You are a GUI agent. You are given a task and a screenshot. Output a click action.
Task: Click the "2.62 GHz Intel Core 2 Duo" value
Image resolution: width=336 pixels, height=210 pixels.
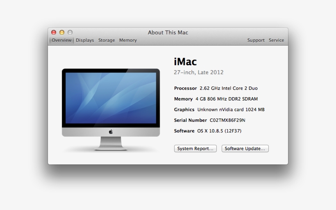[x=229, y=88]
